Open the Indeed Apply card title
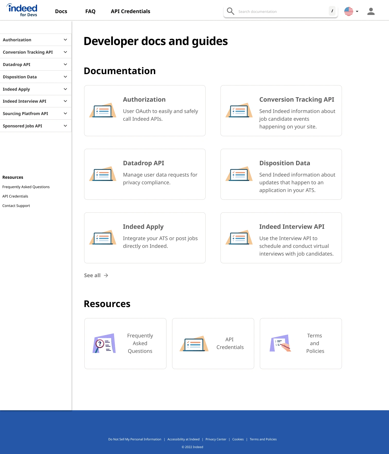389x454 pixels. pos(143,227)
